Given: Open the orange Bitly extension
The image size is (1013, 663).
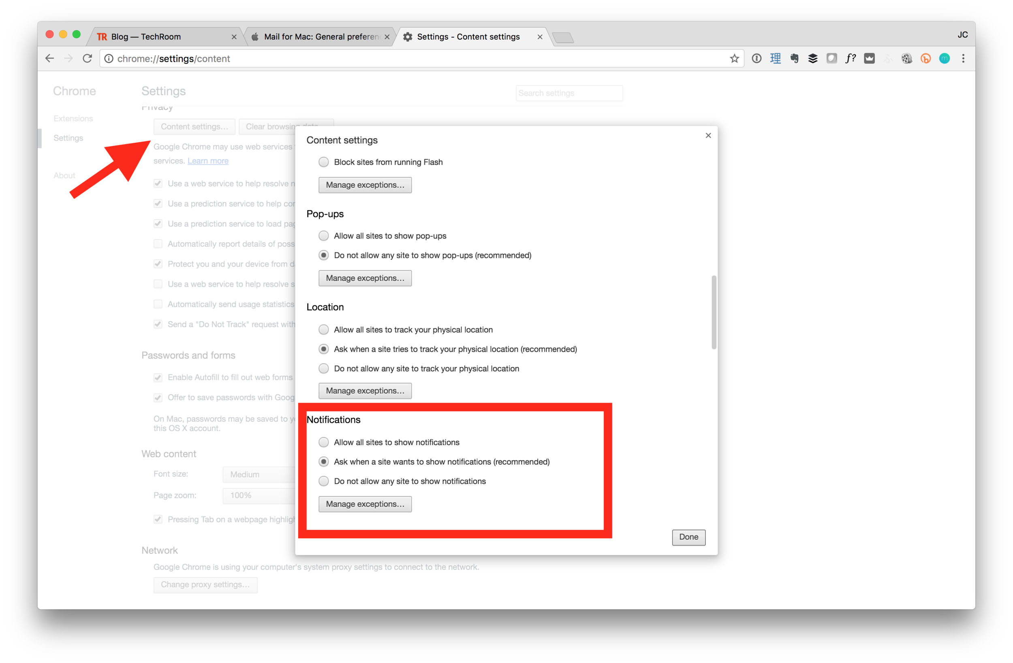Looking at the screenshot, I should (925, 58).
